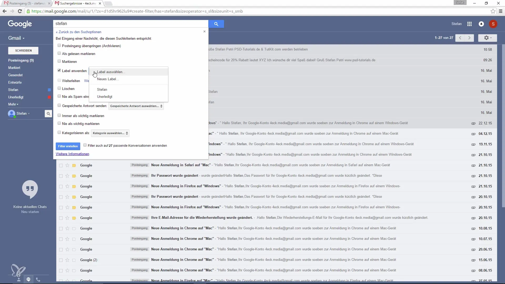The width and height of the screenshot is (505, 284).
Task: Open the Google apps grid
Action: [469, 24]
